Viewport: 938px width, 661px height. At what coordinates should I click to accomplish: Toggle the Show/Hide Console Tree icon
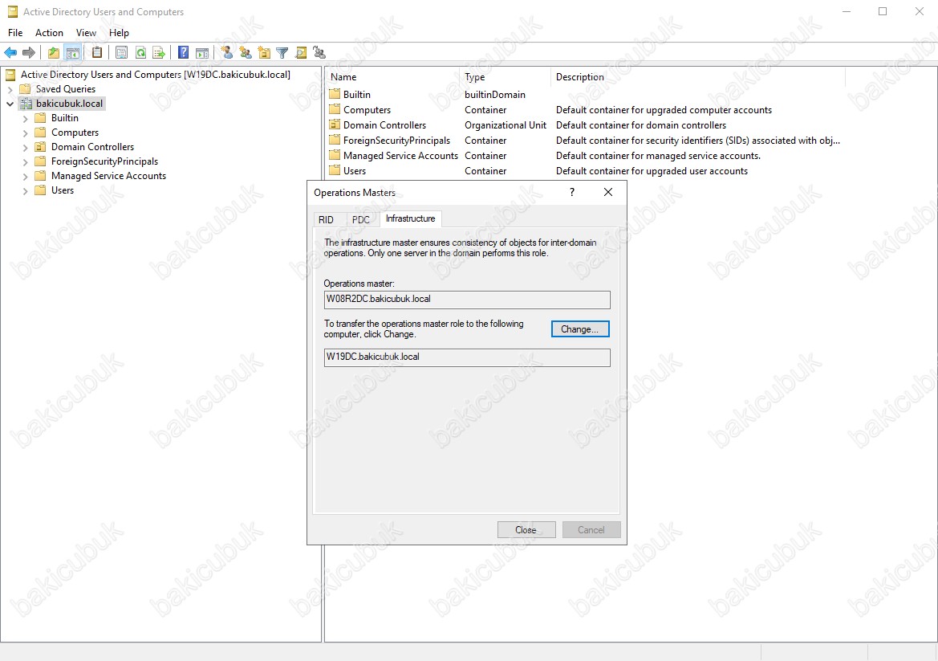point(72,53)
